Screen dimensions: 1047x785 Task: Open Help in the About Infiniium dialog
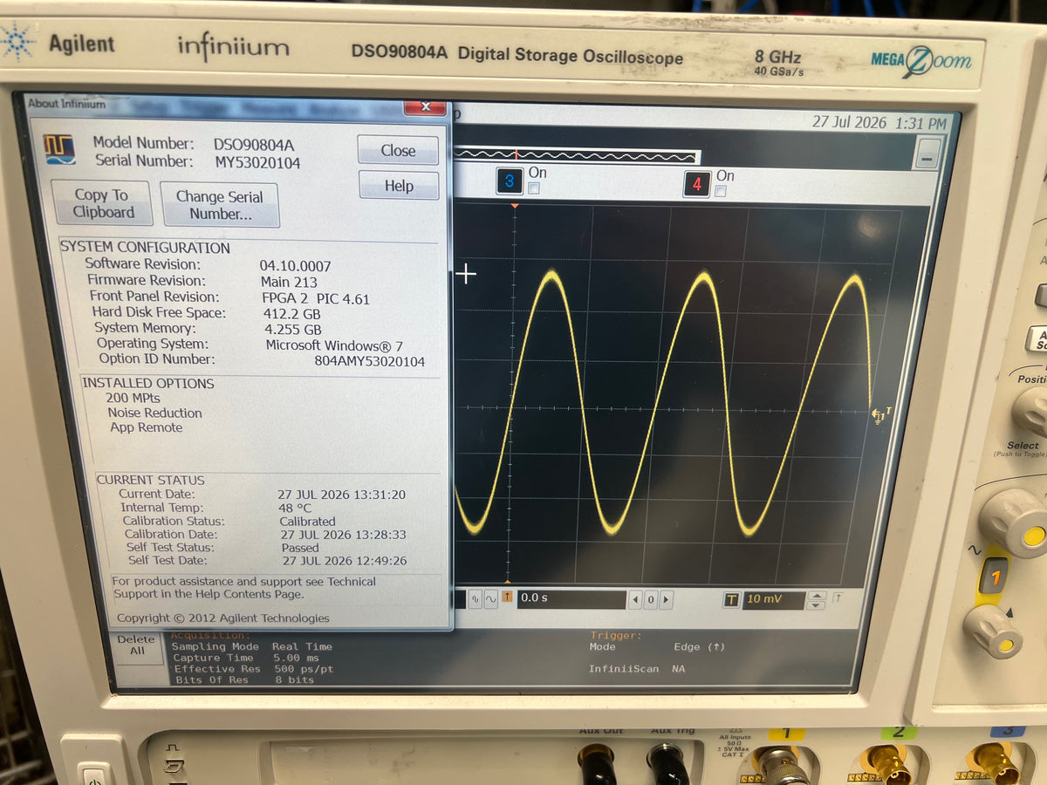point(399,186)
